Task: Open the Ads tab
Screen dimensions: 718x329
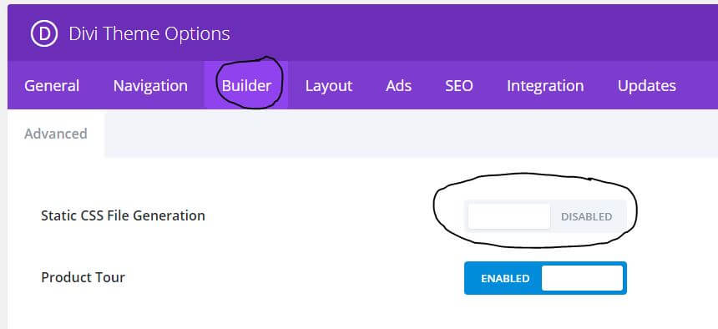Action: point(398,86)
